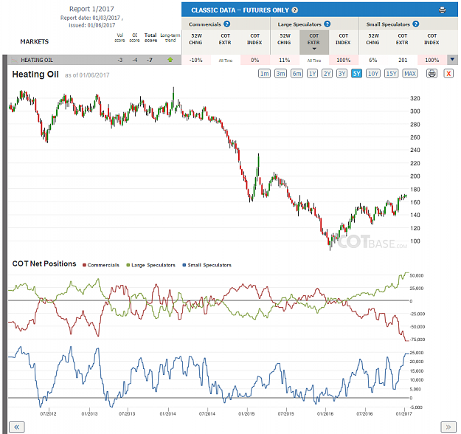
Task: Print the Classic Data report via header printer icon
Action: [x=442, y=10]
